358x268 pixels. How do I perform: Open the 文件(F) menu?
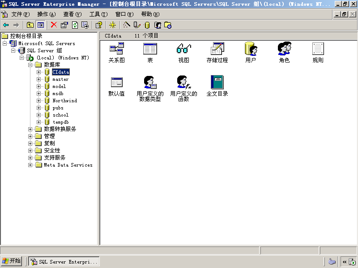tap(21, 14)
